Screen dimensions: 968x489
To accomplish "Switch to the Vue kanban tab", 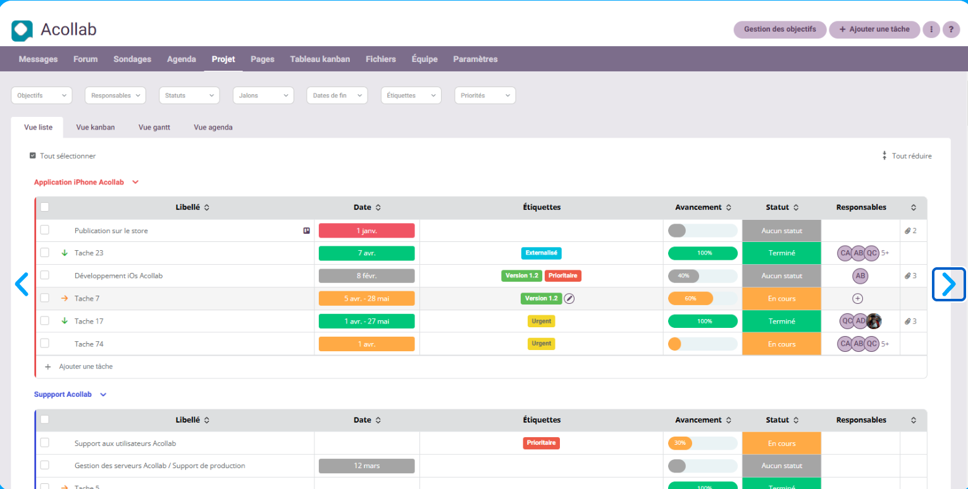I will pyautogui.click(x=96, y=127).
